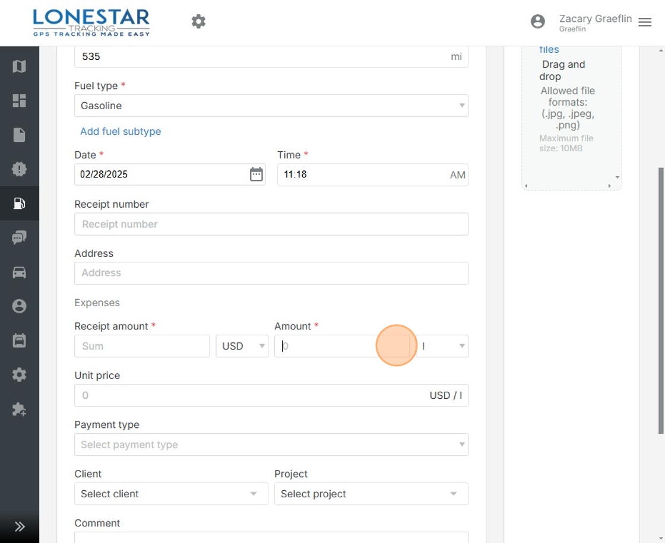Open the hamburger menu at top right
Image resolution: width=665 pixels, height=543 pixels.
645,22
